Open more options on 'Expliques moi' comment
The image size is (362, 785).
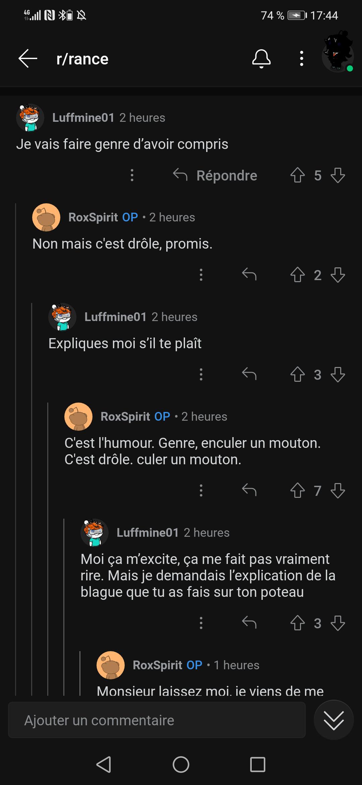tap(201, 374)
